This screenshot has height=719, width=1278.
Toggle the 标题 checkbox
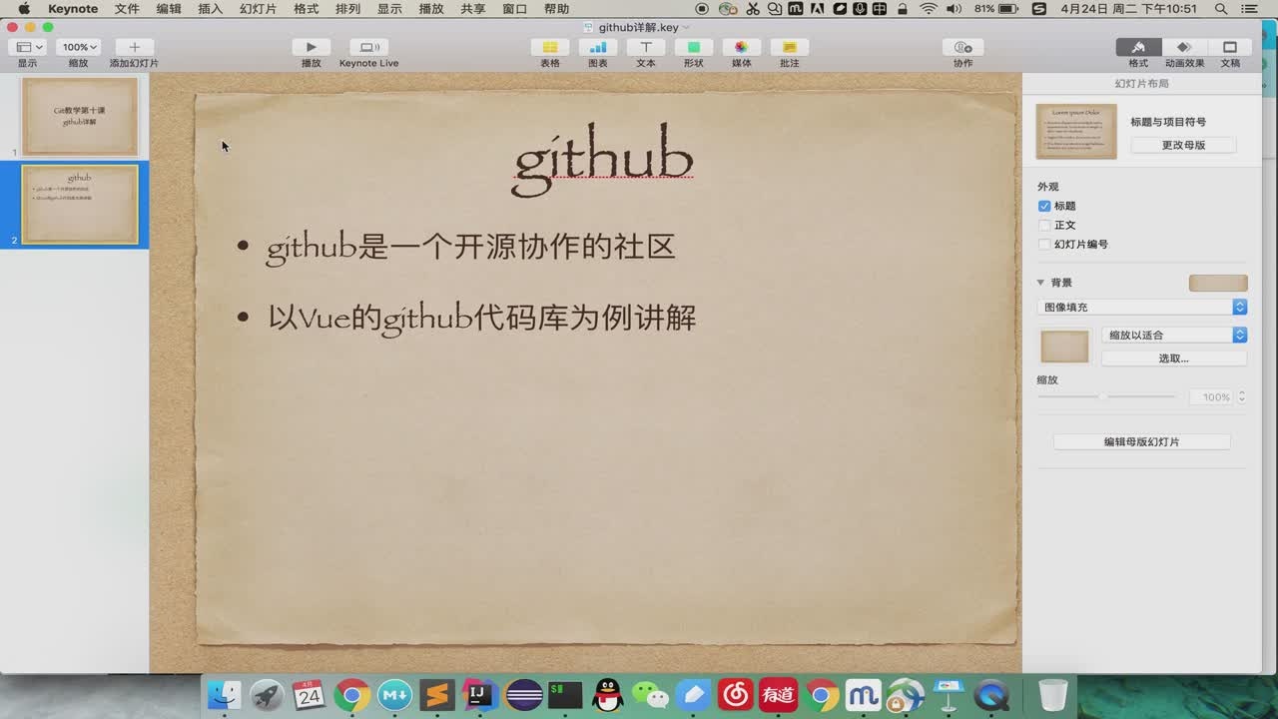coord(1044,206)
